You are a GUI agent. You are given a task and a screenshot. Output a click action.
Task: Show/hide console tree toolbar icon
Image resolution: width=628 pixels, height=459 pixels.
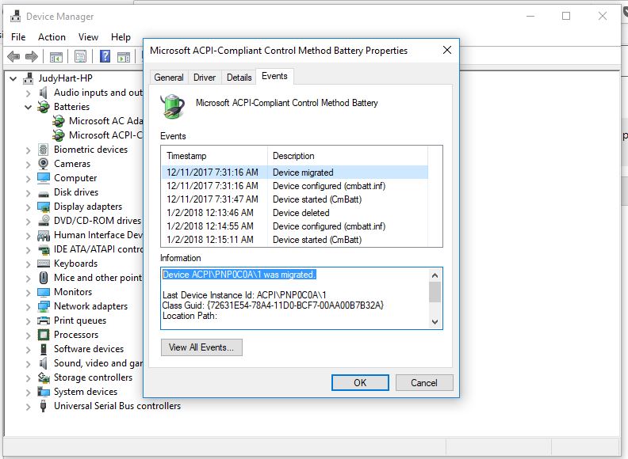point(56,57)
